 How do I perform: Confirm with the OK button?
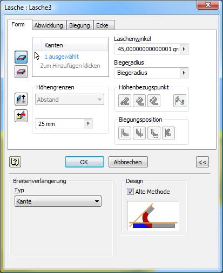[84, 162]
